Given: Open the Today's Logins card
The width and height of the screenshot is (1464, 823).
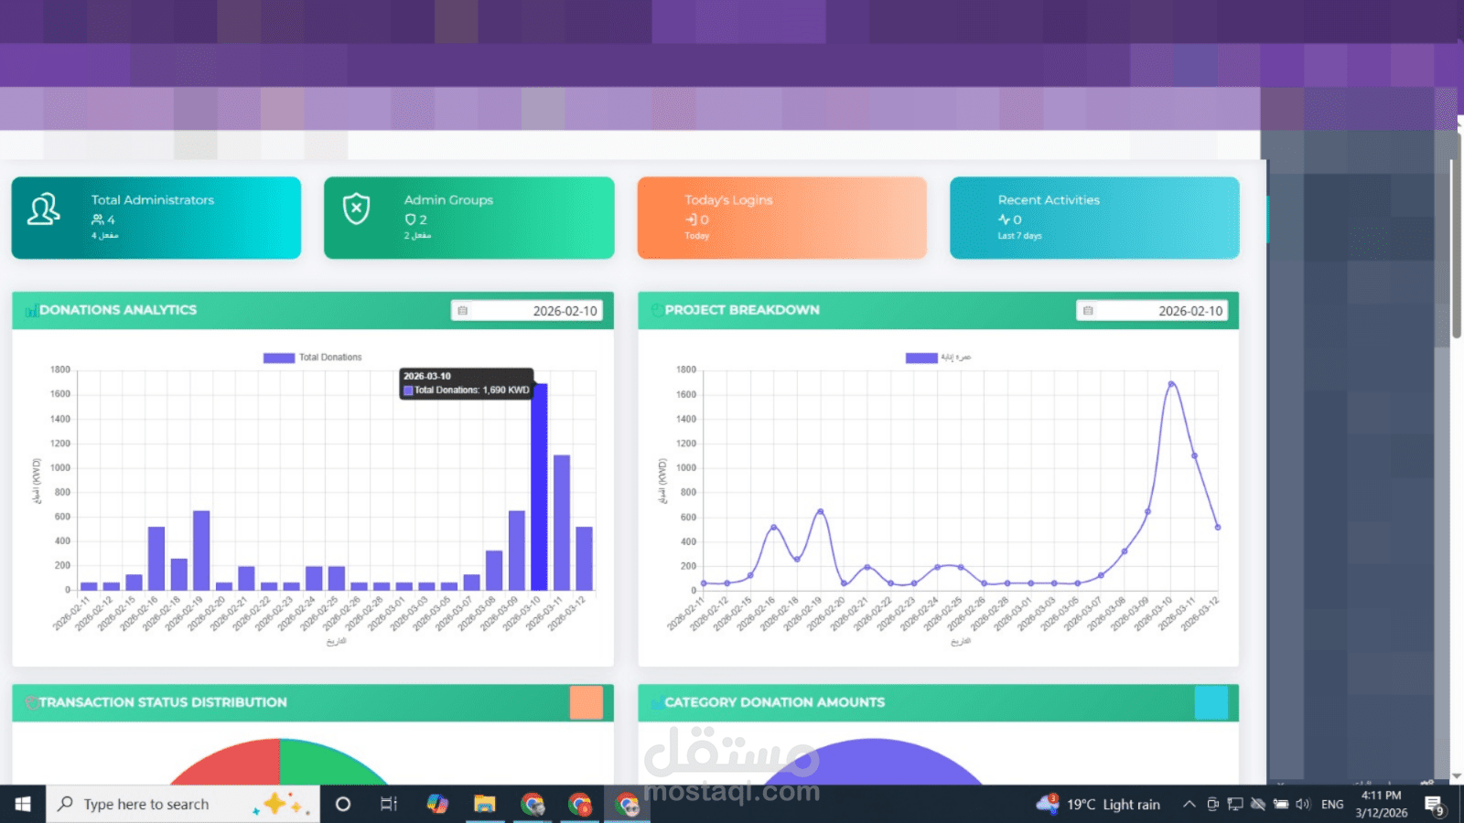Looking at the screenshot, I should coord(782,218).
